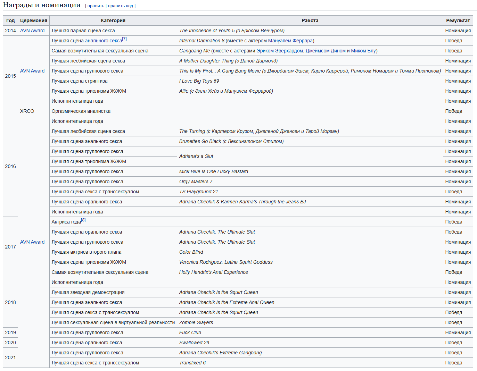477x371 pixels.
Task: Select the 2019 year cell
Action: tap(10, 332)
